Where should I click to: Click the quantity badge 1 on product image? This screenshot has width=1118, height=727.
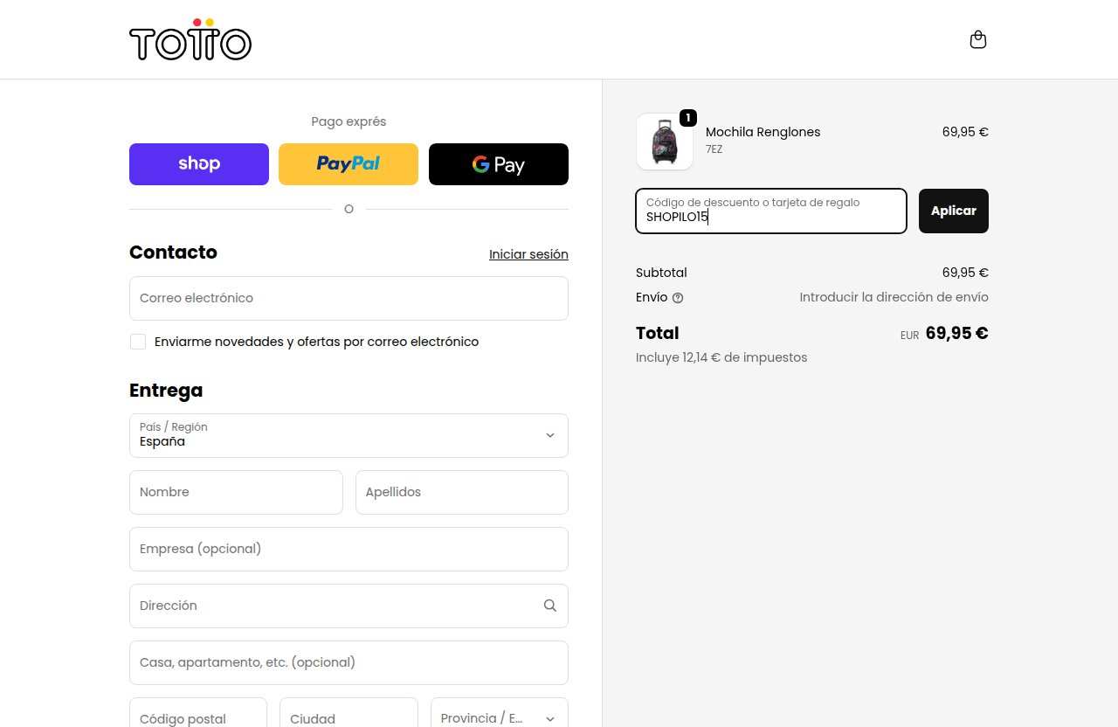[687, 118]
